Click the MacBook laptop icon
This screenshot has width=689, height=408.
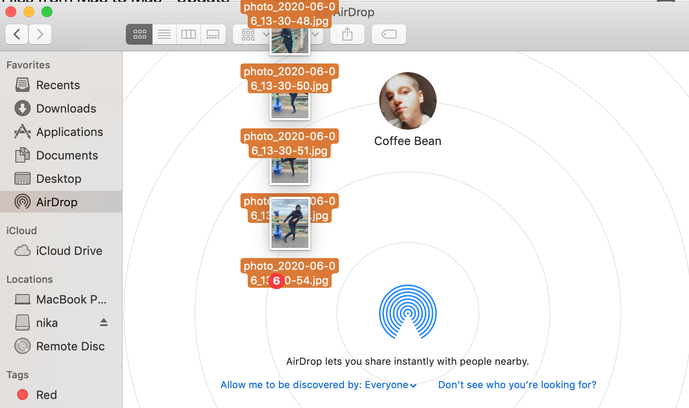23,299
